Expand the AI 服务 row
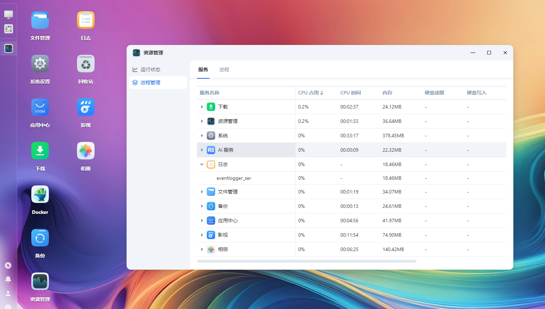The image size is (545, 309). [x=202, y=150]
